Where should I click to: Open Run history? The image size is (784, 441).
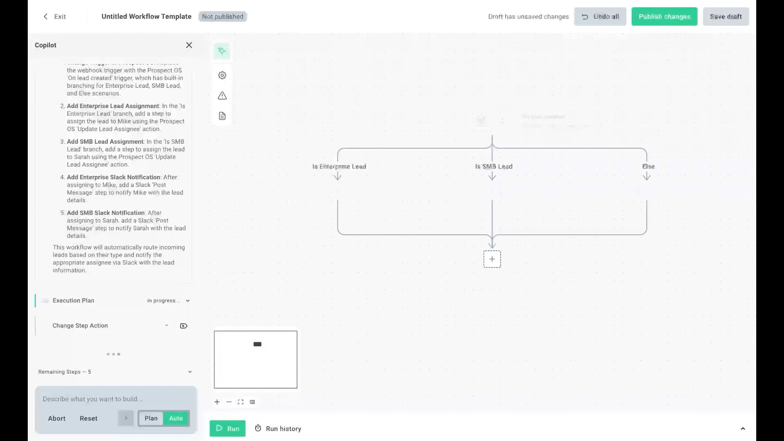point(278,428)
